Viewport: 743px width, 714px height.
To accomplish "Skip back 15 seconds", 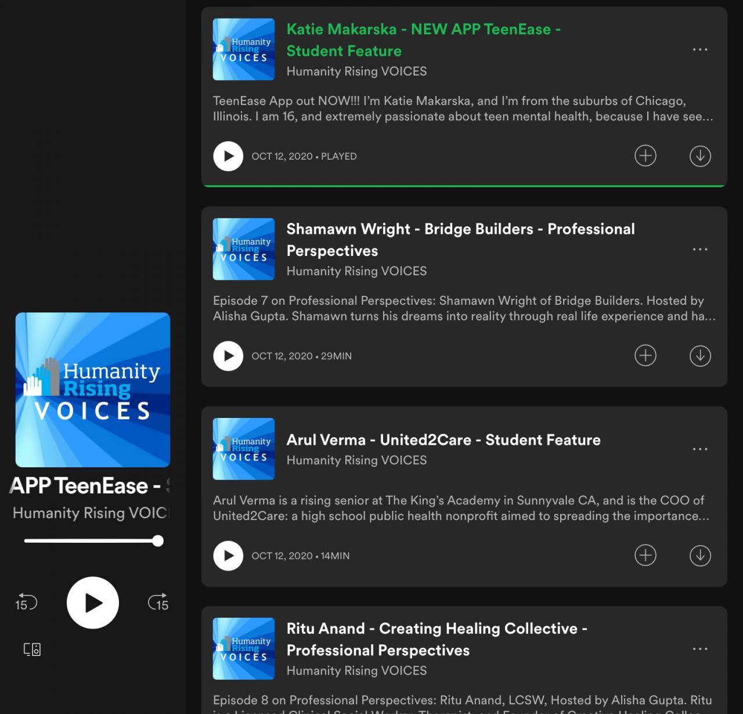I will [26, 603].
